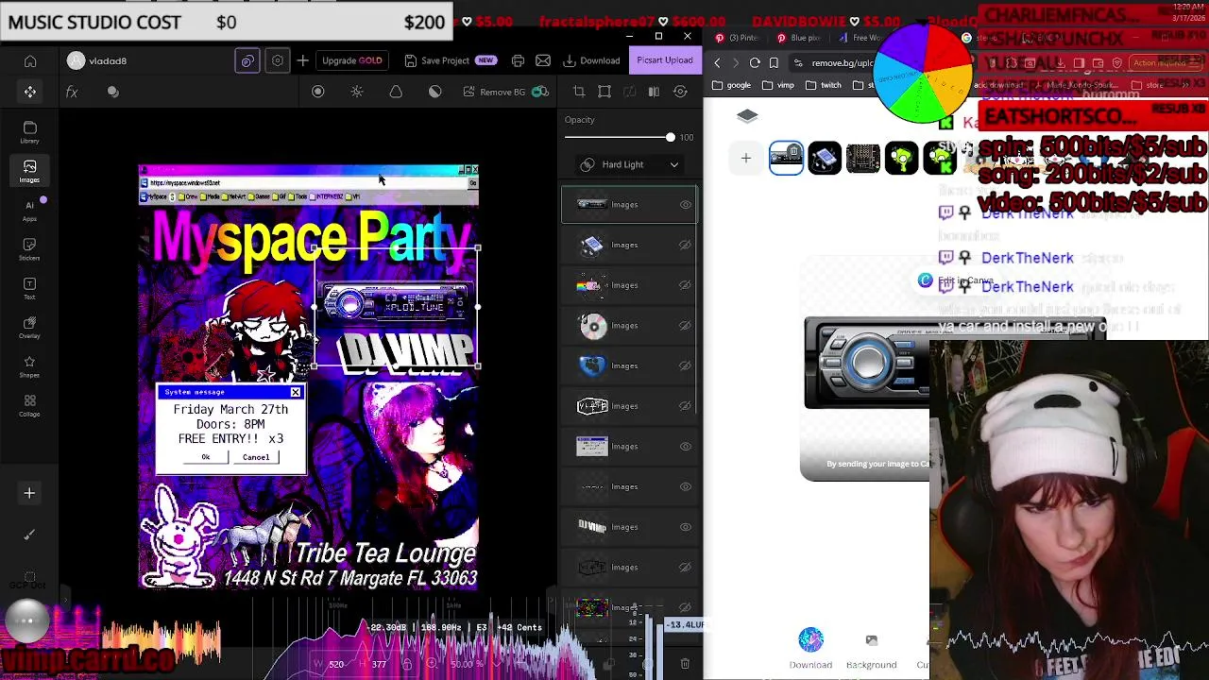
Task: Click the blend circles icon beside fx
Action: [113, 92]
